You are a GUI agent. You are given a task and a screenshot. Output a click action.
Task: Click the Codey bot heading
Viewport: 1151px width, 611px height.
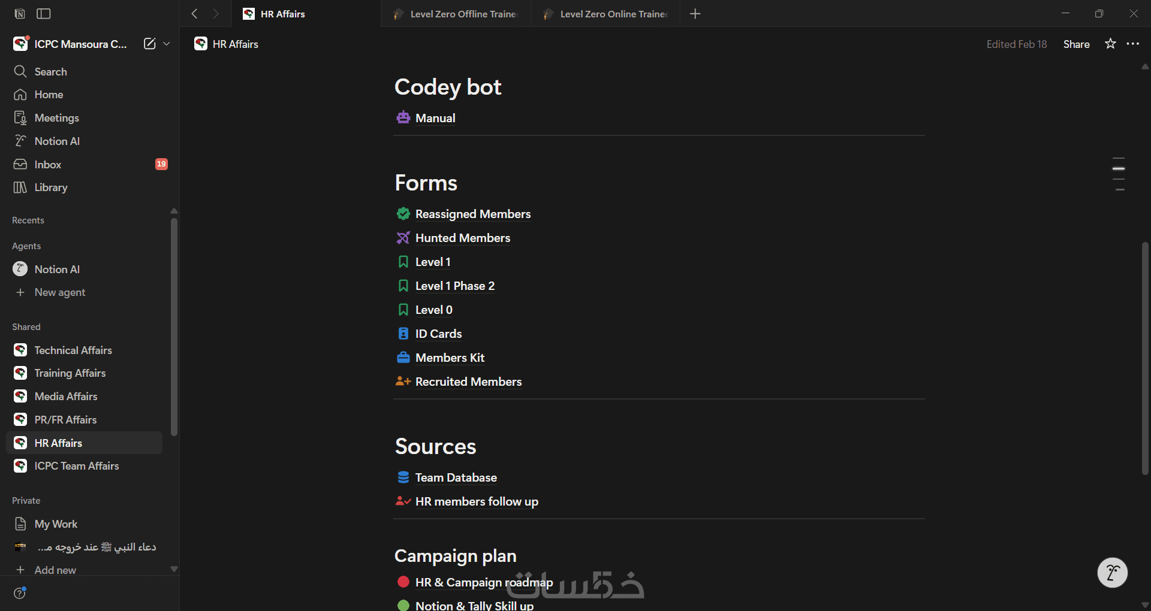tap(448, 87)
